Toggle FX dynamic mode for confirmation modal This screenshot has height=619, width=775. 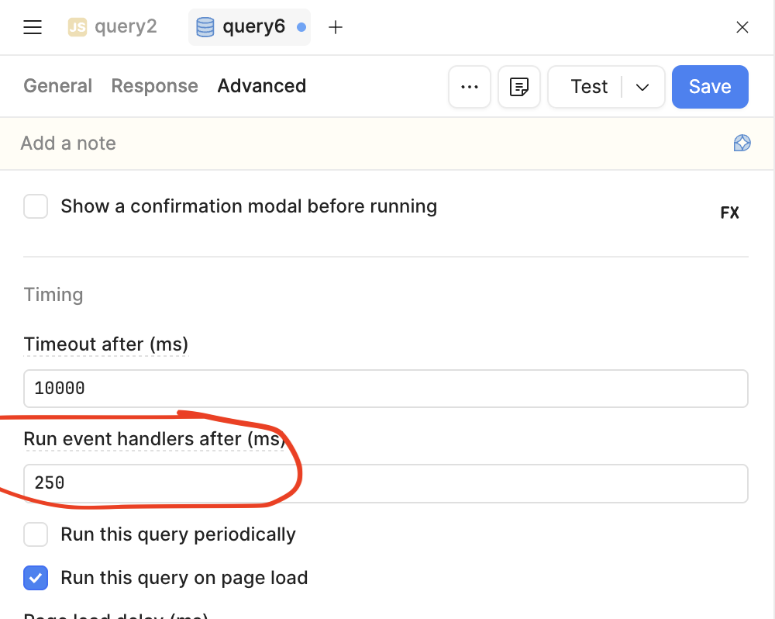729,213
